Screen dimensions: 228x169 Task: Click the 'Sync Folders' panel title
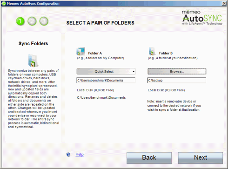[x=34, y=44]
